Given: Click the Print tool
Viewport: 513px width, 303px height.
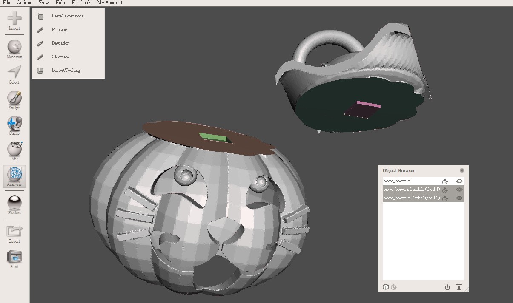Looking at the screenshot, I should (x=14, y=259).
